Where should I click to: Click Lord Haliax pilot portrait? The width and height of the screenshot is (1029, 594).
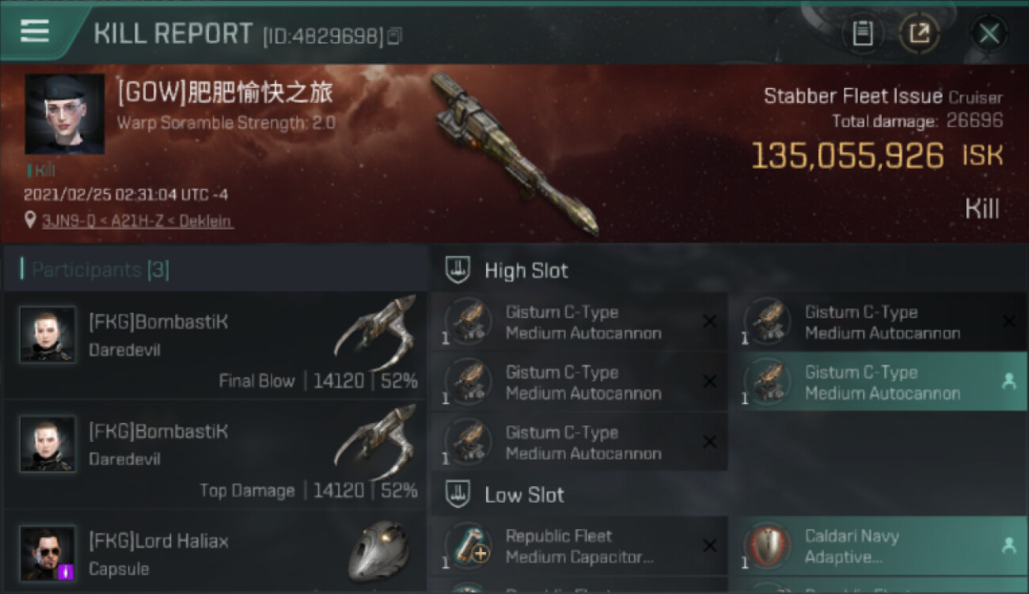47,553
